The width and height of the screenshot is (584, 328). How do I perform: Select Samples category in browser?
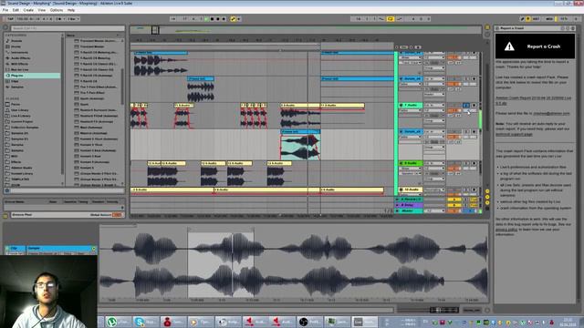(17, 87)
